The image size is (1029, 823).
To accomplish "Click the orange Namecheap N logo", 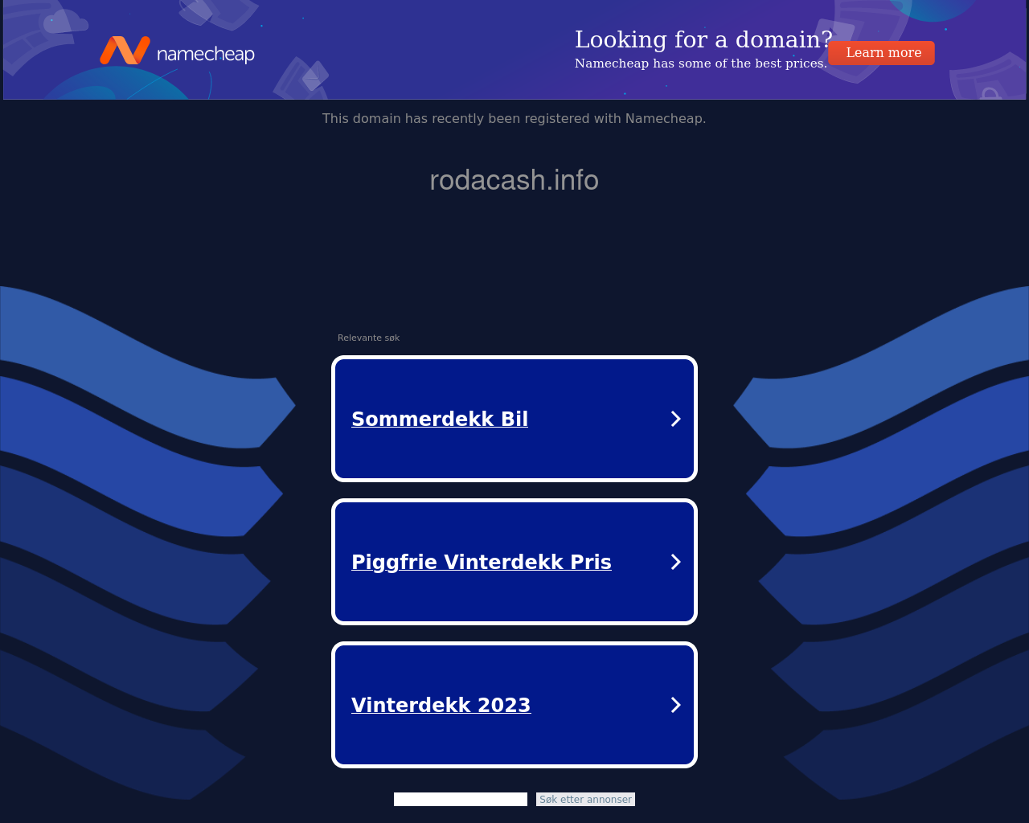I will [x=125, y=50].
